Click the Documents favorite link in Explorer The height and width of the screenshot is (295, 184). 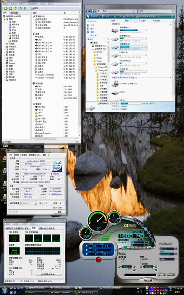(90, 25)
